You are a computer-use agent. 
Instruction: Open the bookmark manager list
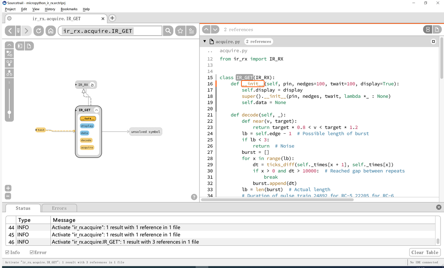coord(191,31)
